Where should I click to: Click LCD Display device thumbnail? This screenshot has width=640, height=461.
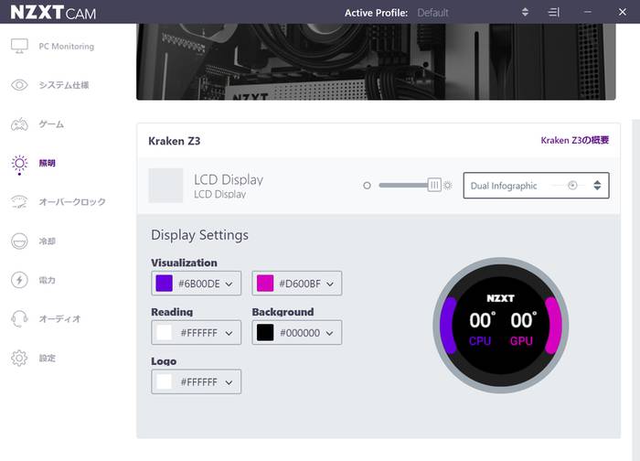[165, 186]
